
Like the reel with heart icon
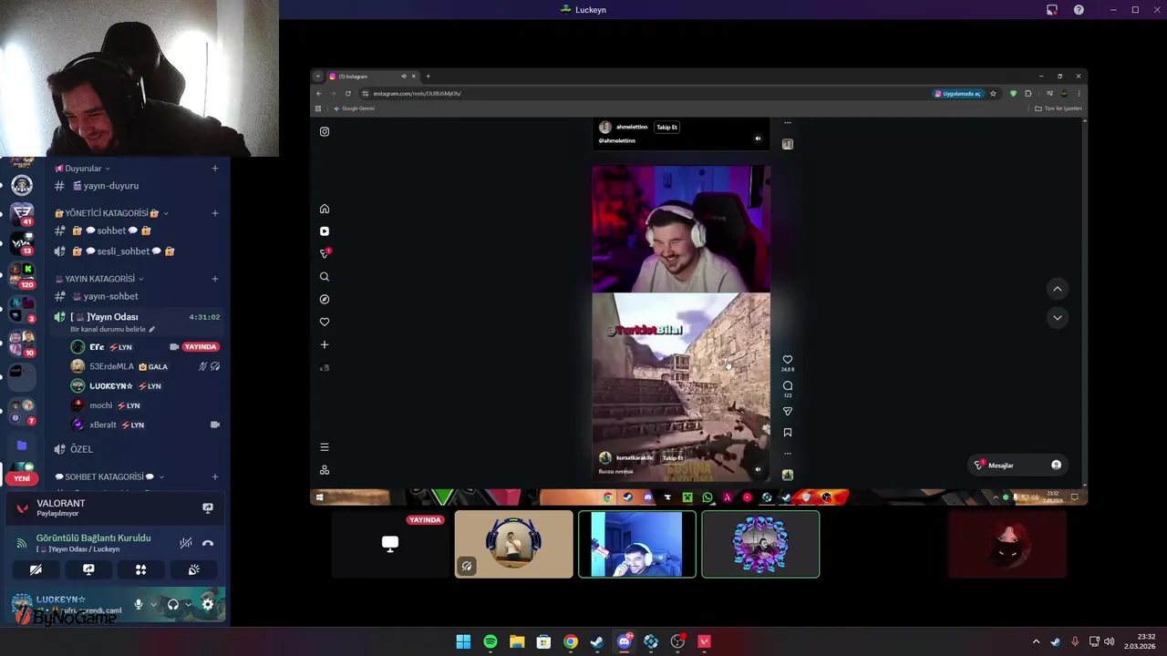point(788,360)
